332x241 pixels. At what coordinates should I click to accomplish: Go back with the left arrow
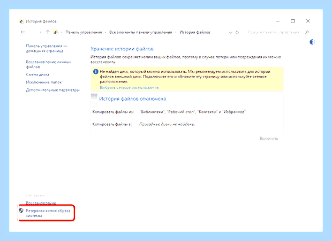[22, 32]
